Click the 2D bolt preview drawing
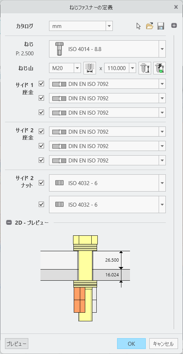Screen dimensions: 183x354 click(85, 278)
